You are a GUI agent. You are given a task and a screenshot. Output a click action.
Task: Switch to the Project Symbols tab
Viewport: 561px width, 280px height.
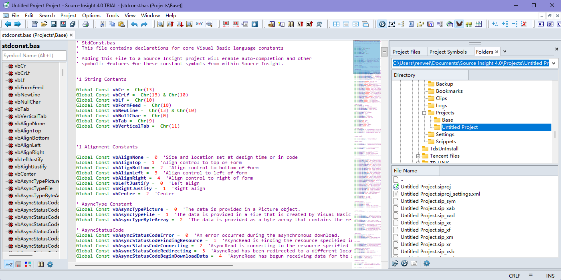coord(448,52)
